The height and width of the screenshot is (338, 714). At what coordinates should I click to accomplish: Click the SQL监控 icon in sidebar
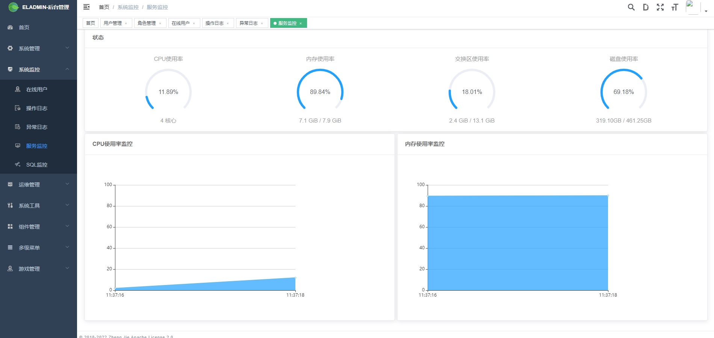[x=18, y=165]
